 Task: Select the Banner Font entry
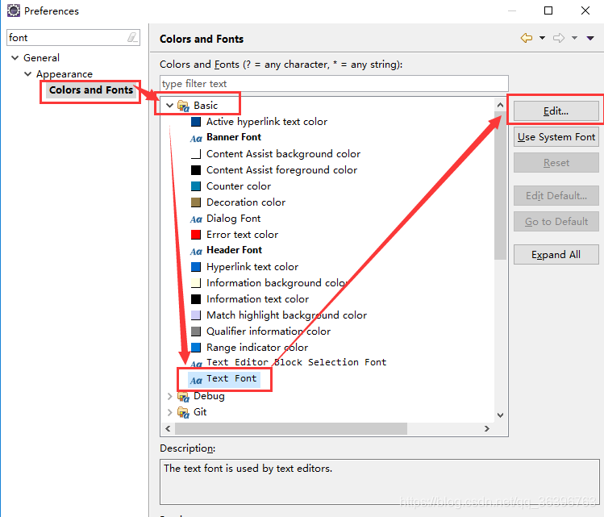234,137
